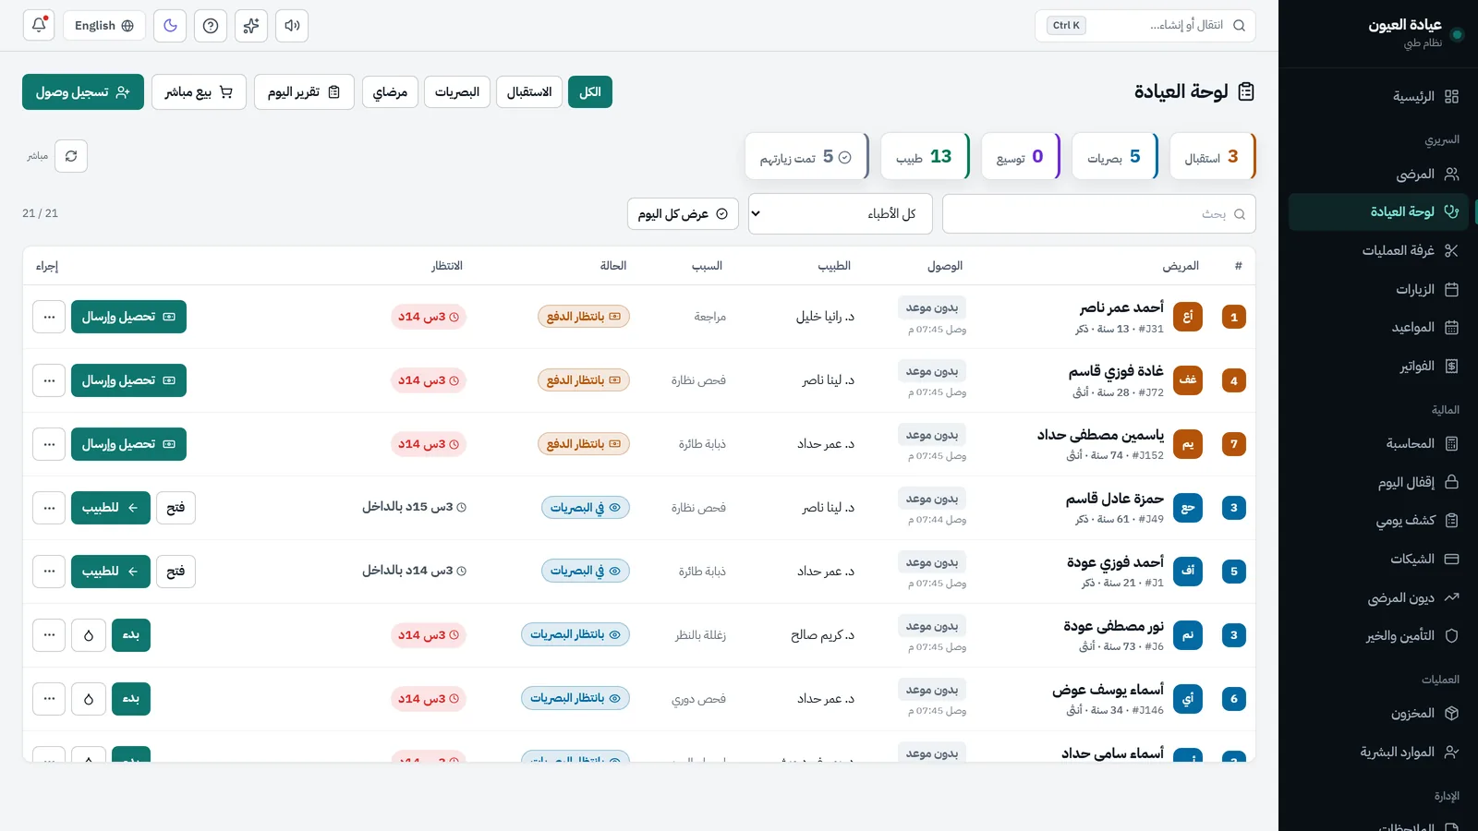The height and width of the screenshot is (831, 1478).
Task: Open إقفال اليوم in the sidebar
Action: [x=1378, y=482]
